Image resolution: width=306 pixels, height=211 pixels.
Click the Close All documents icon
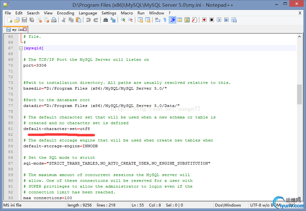coord(46,20)
